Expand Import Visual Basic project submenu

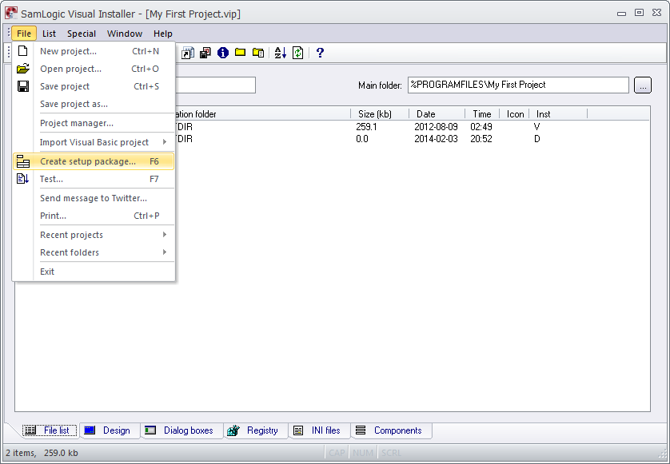(94, 142)
